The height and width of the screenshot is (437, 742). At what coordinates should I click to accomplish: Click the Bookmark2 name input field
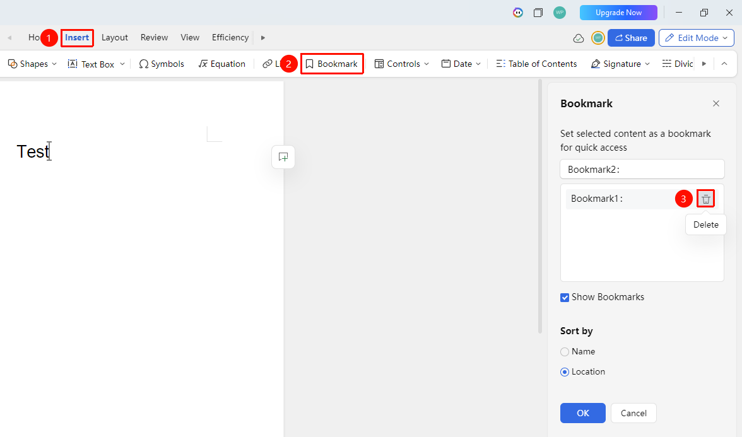[x=642, y=169]
